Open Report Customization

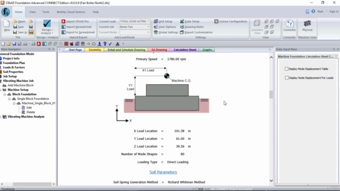point(196,32)
